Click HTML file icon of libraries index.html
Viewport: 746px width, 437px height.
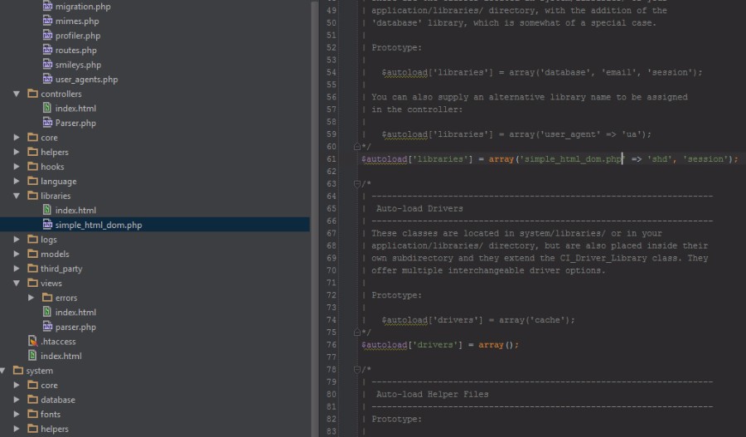[47, 210]
